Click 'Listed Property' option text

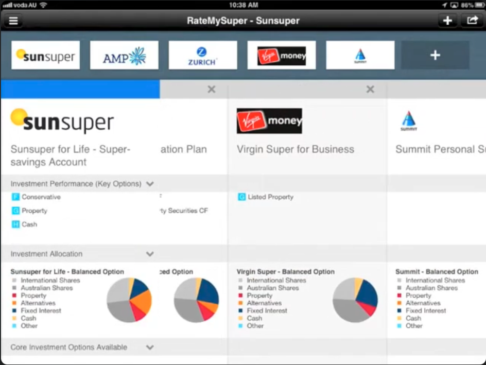pos(271,197)
